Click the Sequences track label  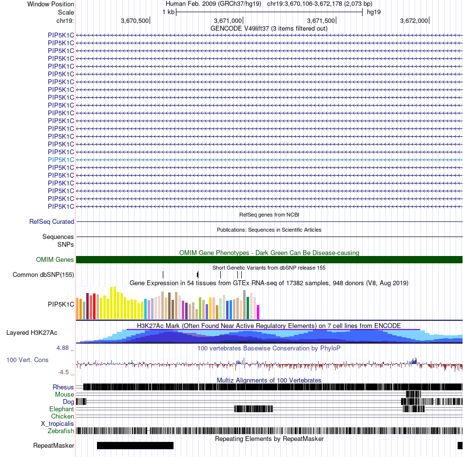click(x=58, y=237)
